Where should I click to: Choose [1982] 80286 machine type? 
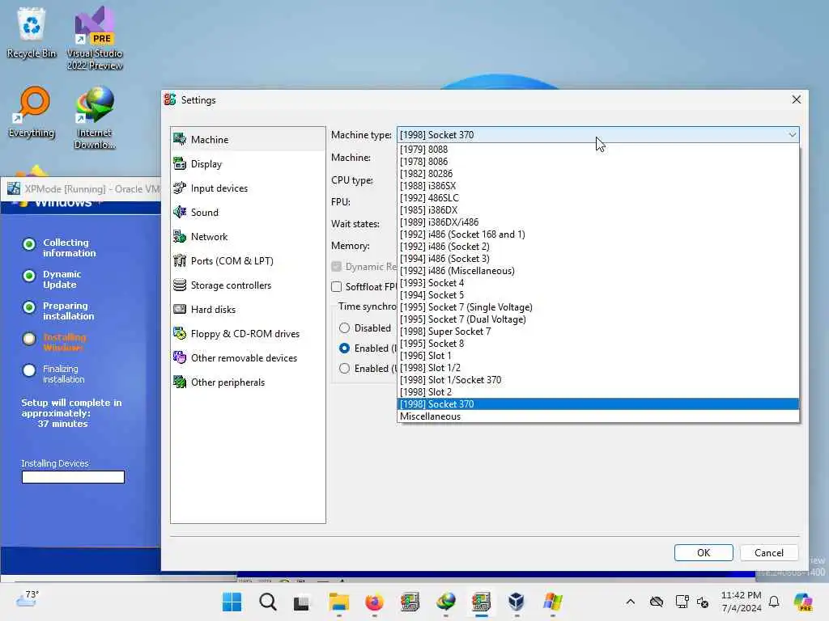tap(598, 174)
